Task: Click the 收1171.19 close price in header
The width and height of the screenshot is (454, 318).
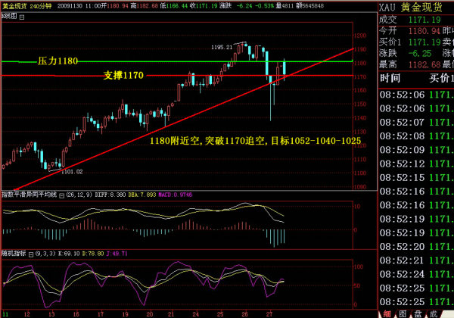Action: coord(204,6)
